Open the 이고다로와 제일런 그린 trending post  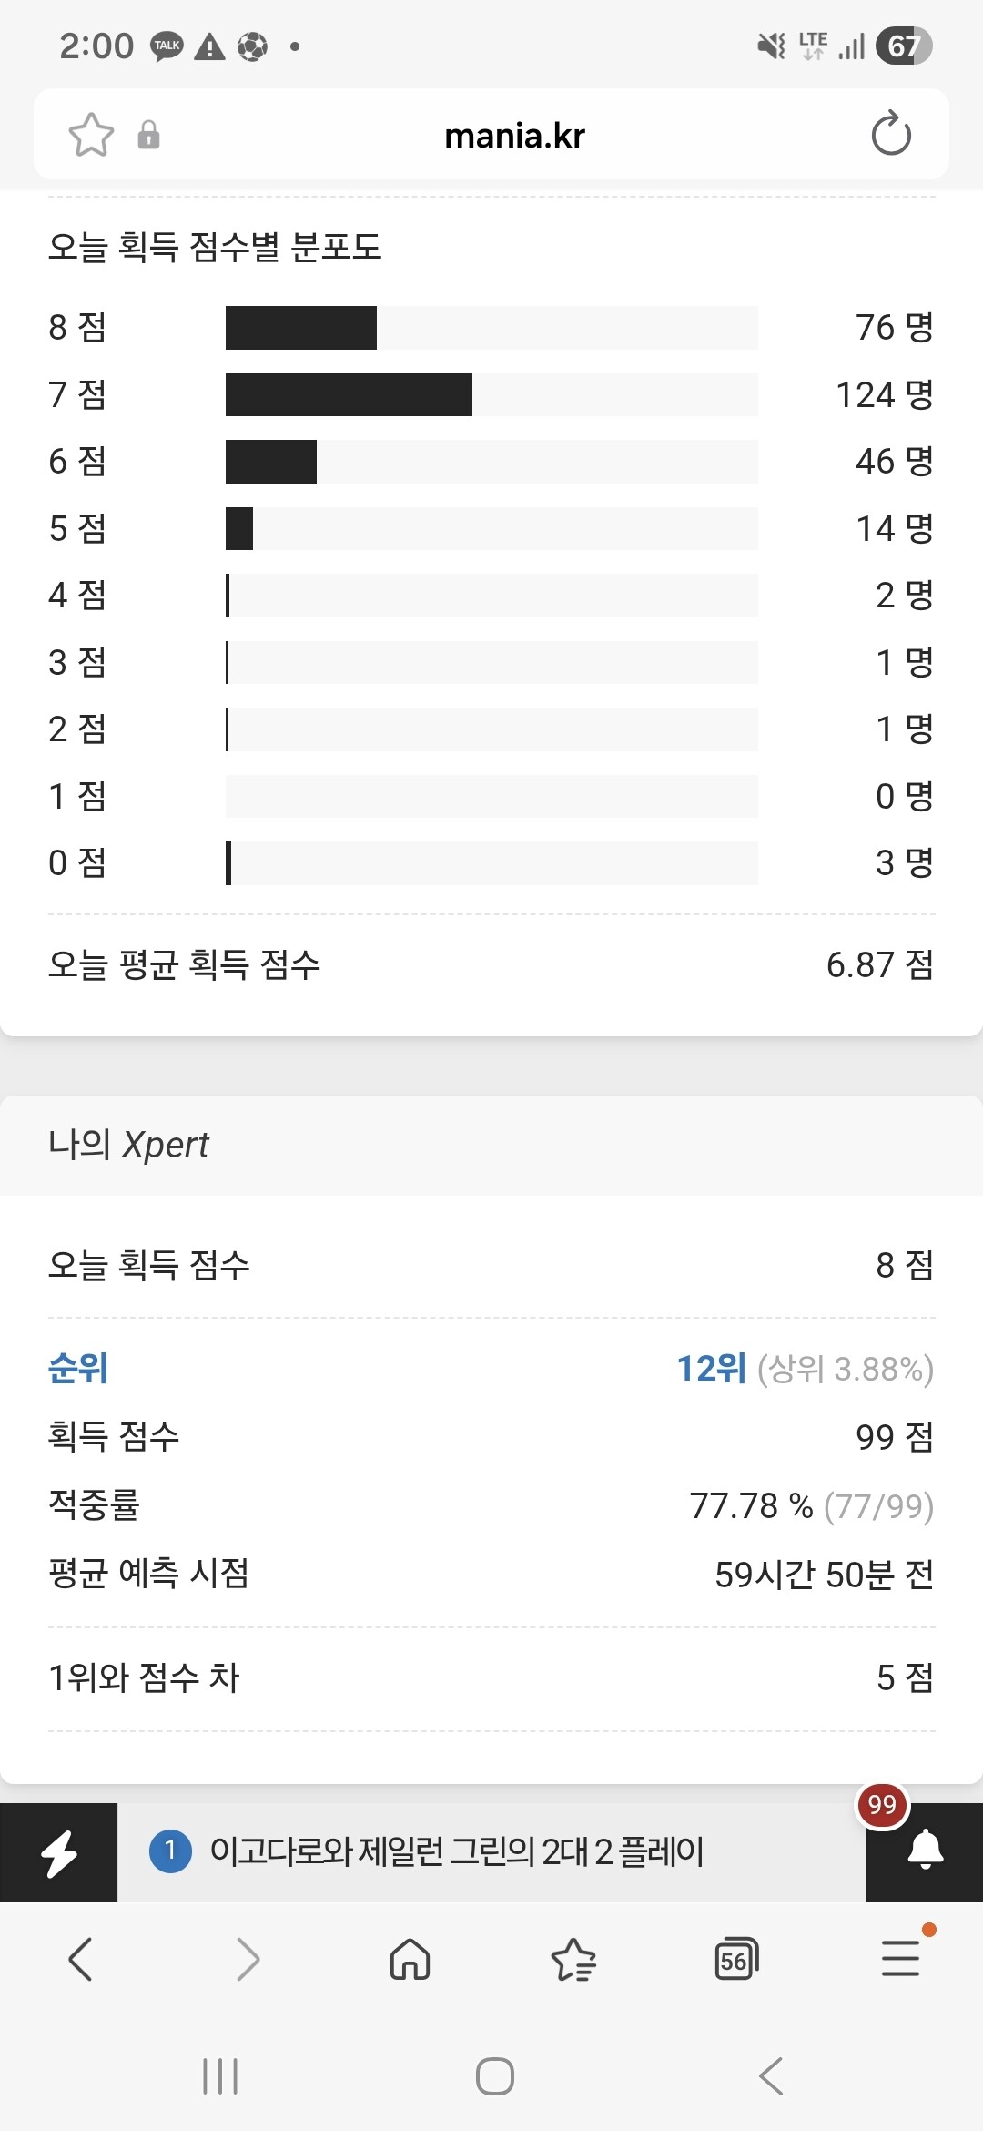tap(457, 1851)
